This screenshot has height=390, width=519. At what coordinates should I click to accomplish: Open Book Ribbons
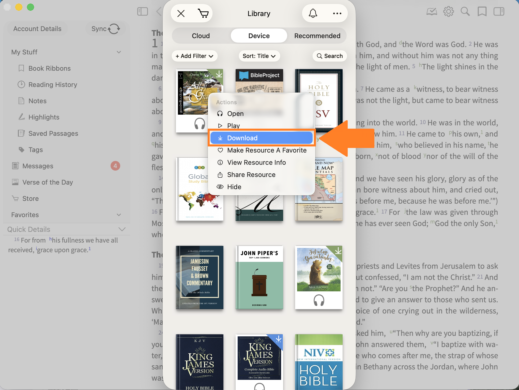coord(50,68)
